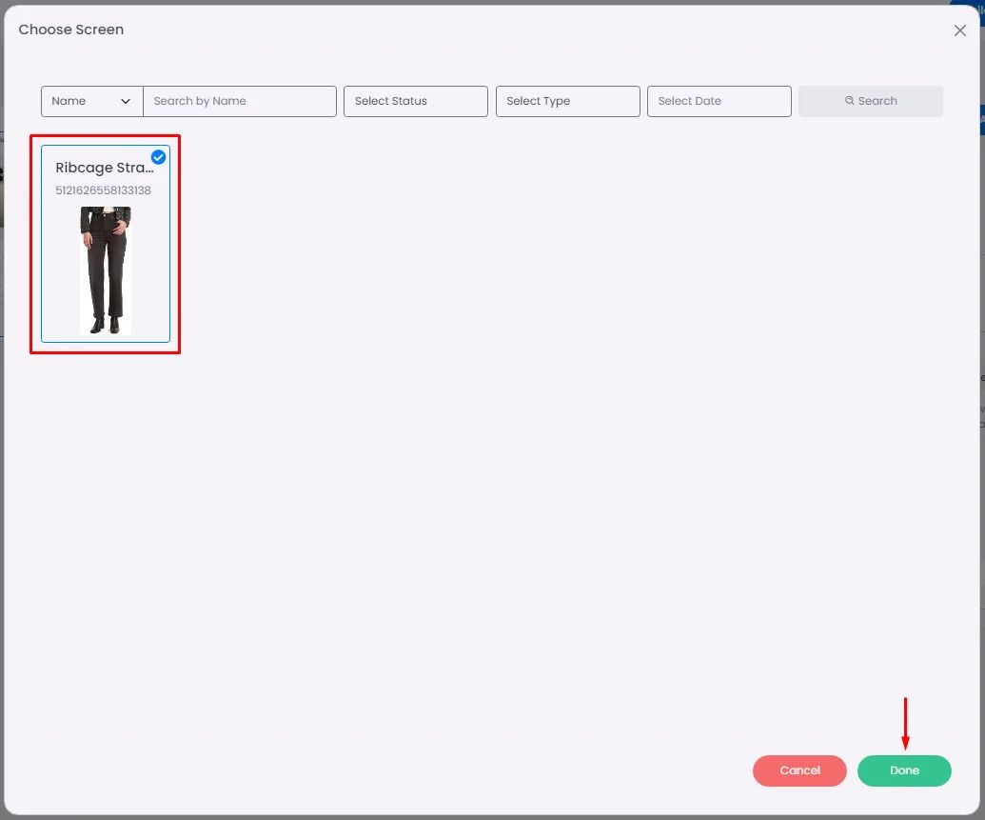
Task: Open the Select Type dropdown
Action: tap(567, 101)
